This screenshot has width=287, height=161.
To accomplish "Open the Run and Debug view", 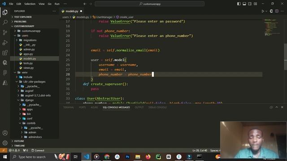I will [x=5, y=42].
